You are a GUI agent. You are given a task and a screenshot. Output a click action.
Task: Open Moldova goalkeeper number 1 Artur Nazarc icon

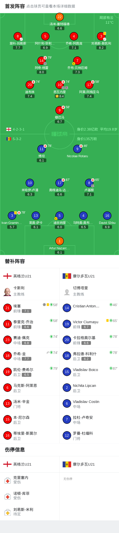59,241
